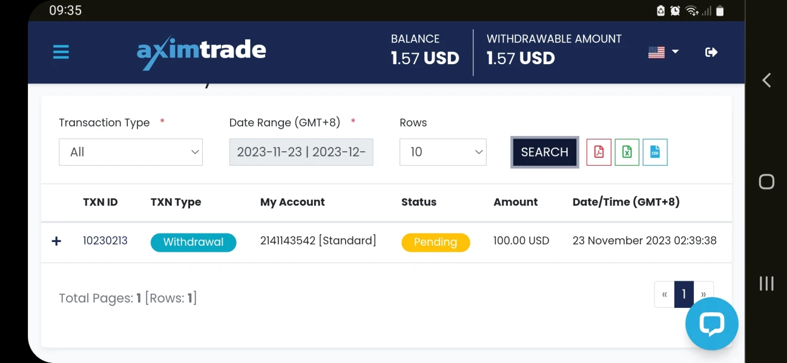Export transactions as PDF
This screenshot has height=363, width=787.
click(x=599, y=152)
